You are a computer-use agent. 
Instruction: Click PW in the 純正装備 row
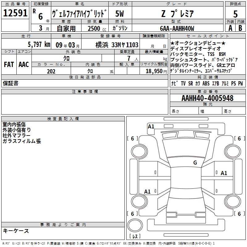[241, 83]
